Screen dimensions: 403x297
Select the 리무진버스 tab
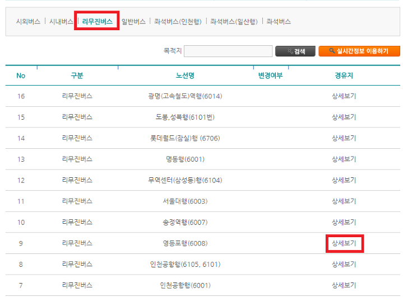click(97, 22)
